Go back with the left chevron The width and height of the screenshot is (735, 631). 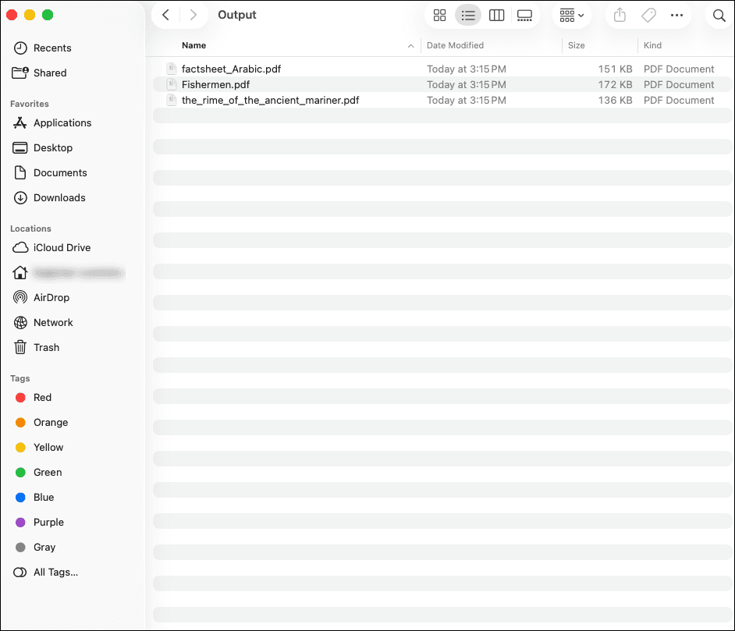[x=165, y=16]
